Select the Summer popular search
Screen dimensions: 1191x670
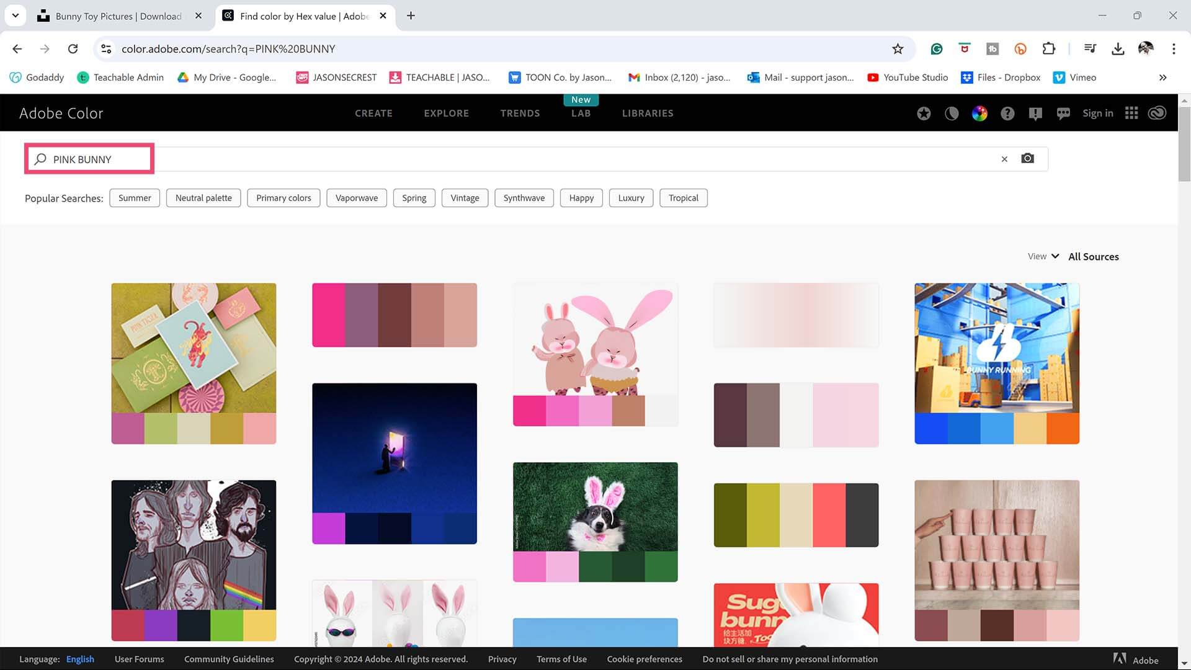tap(135, 198)
